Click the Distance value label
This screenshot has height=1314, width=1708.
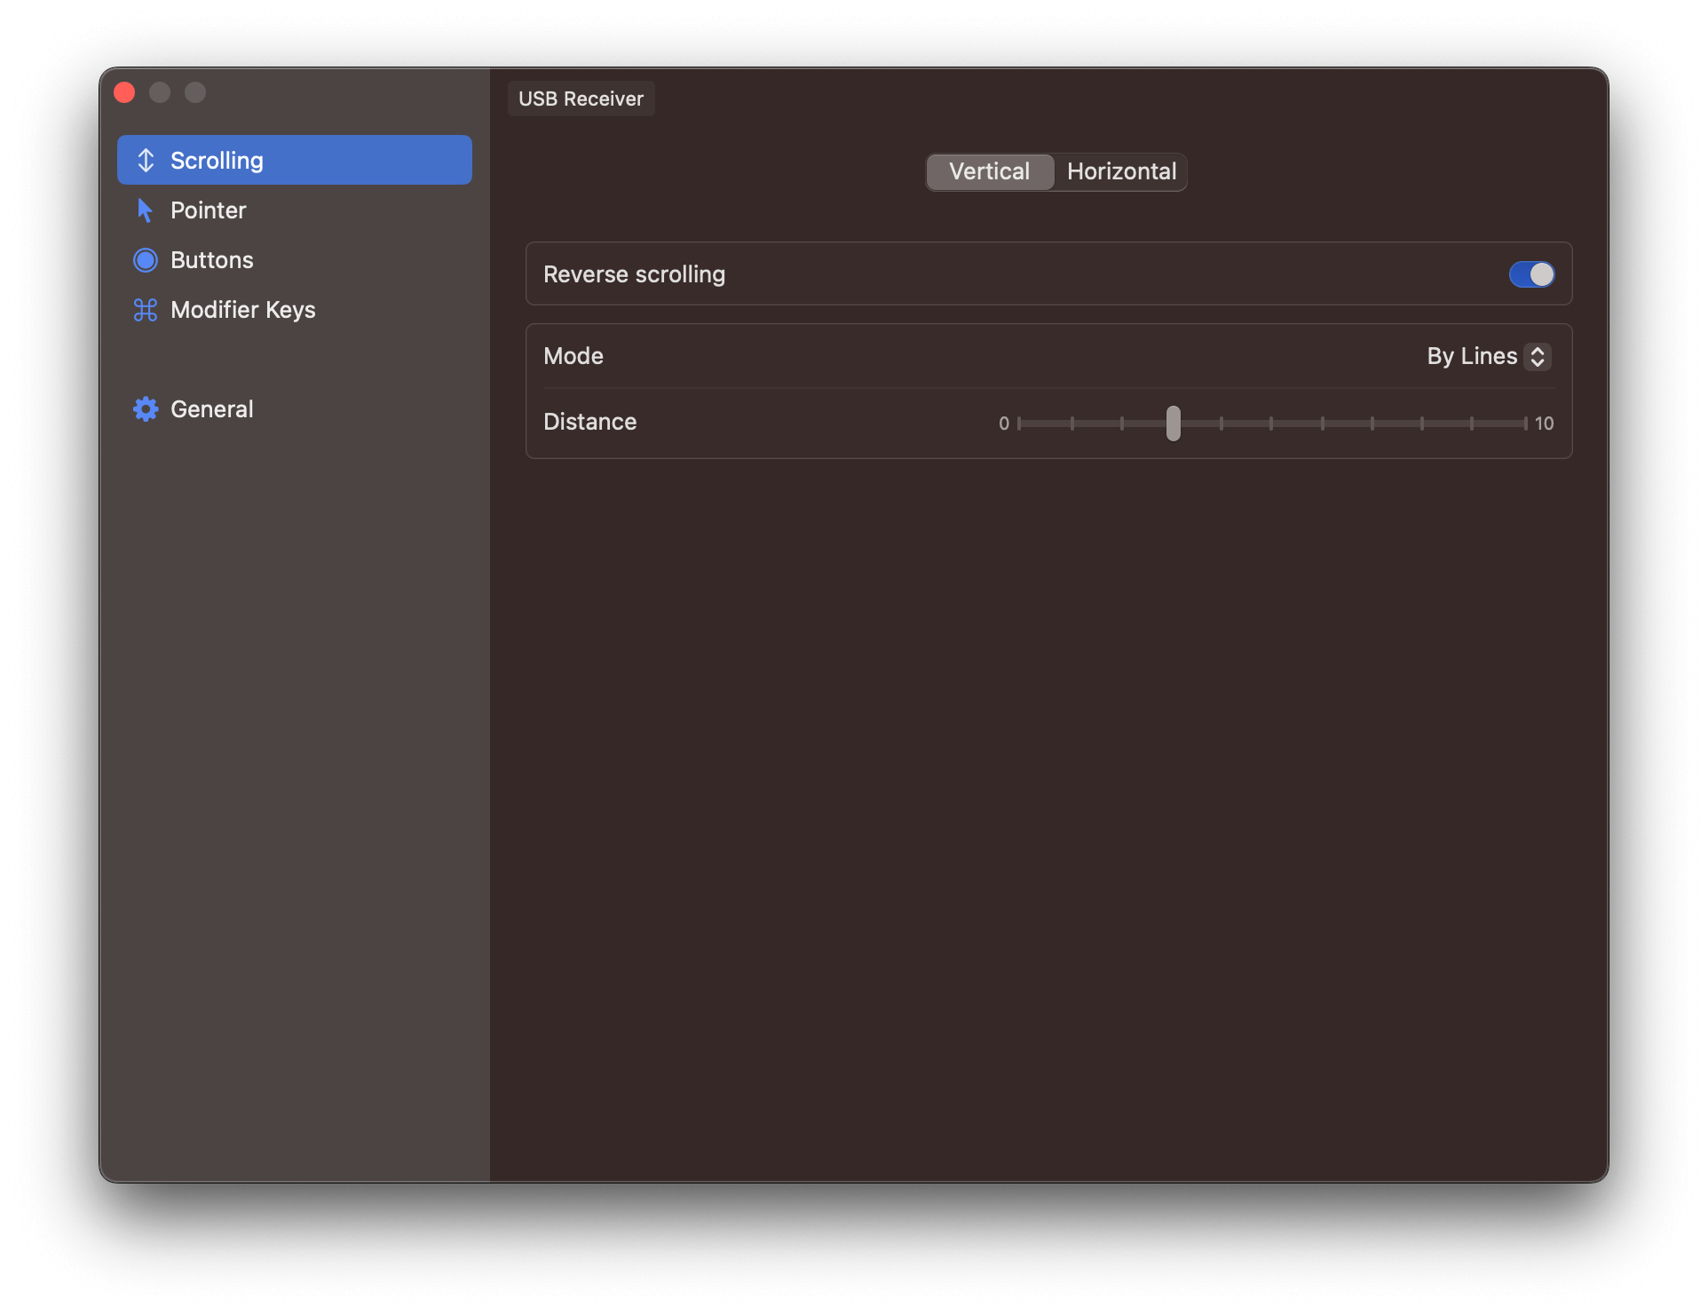tap(589, 422)
